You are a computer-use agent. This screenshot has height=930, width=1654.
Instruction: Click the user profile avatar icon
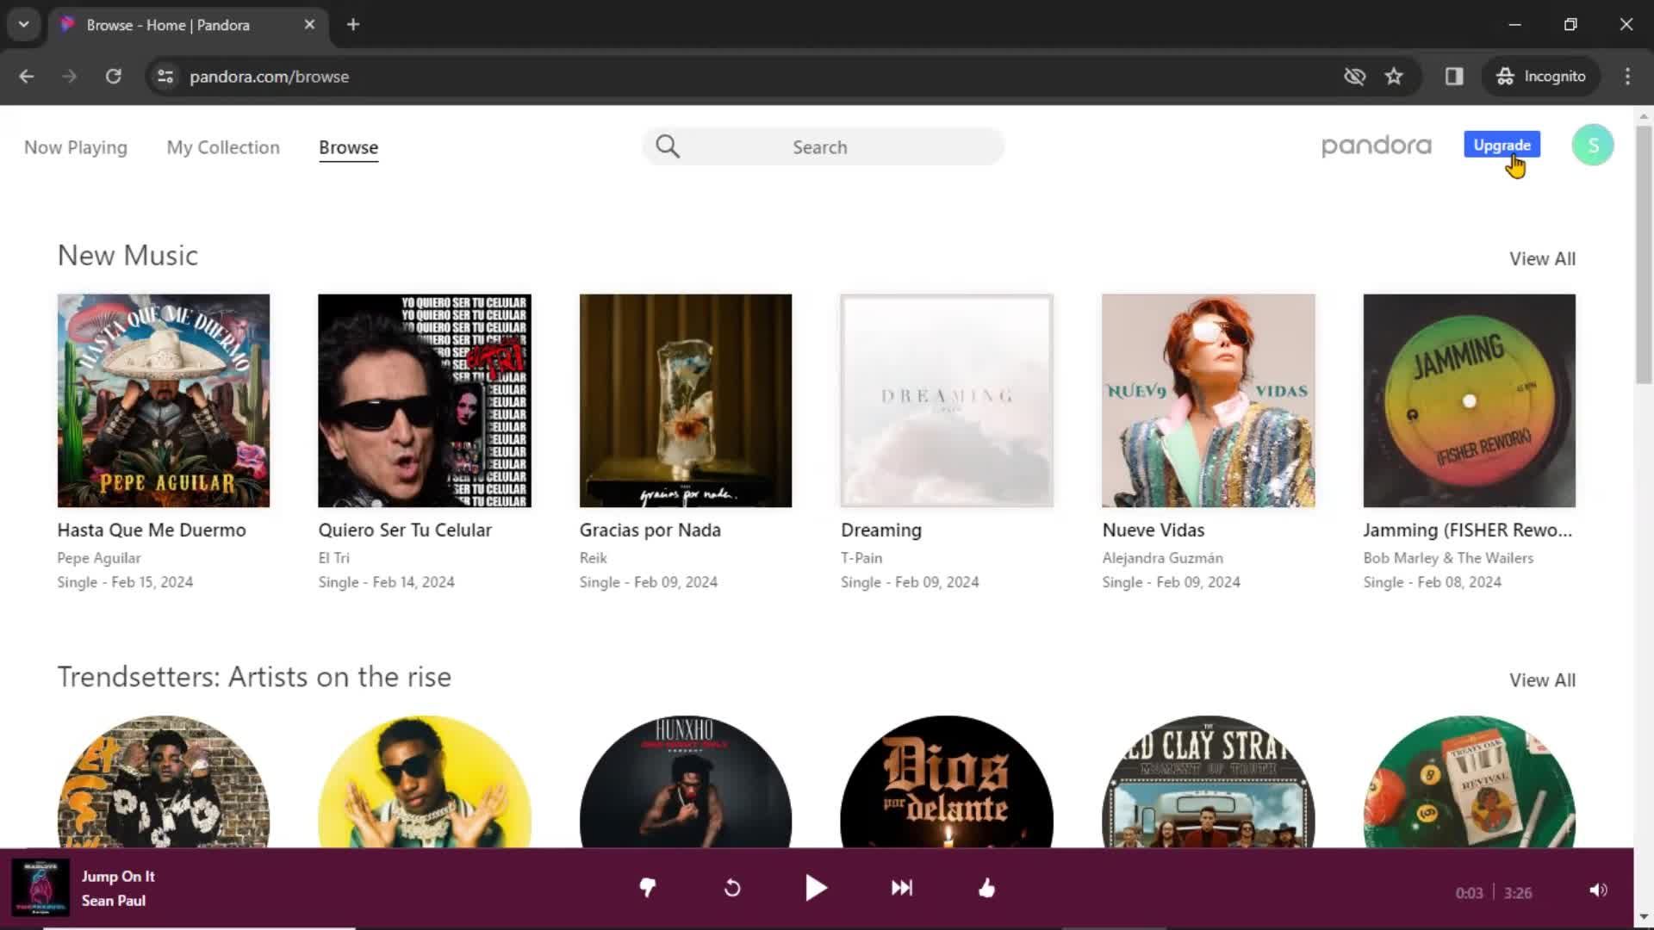point(1594,146)
